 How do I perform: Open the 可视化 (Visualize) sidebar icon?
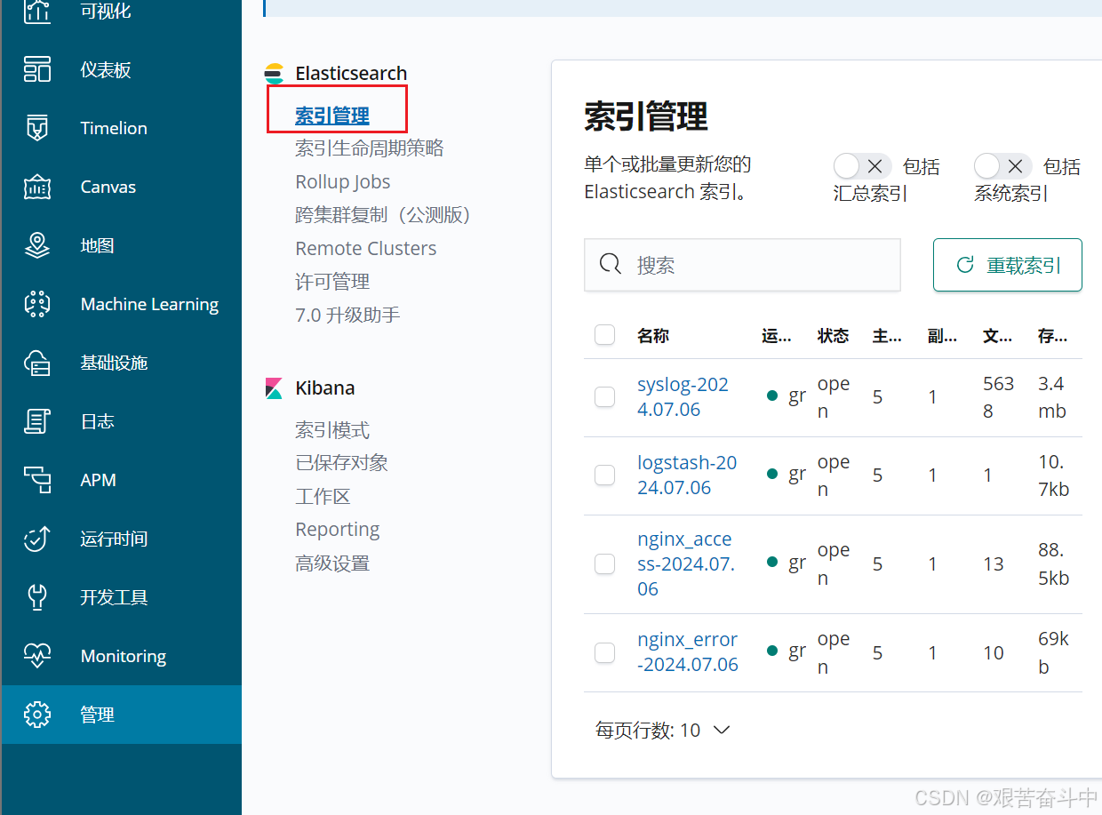[37, 12]
